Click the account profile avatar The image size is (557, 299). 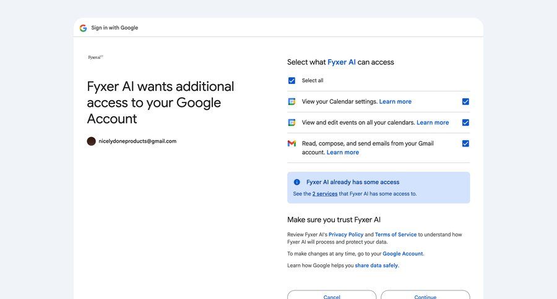pos(92,141)
